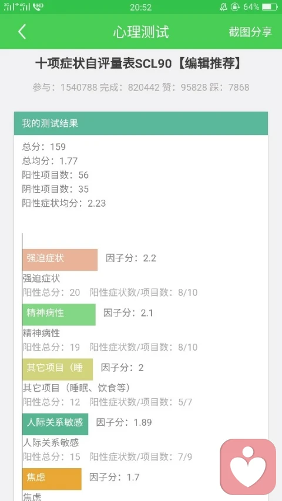Tap the rotation lock icon in status bar
The width and height of the screenshot is (282, 501).
(234, 6)
